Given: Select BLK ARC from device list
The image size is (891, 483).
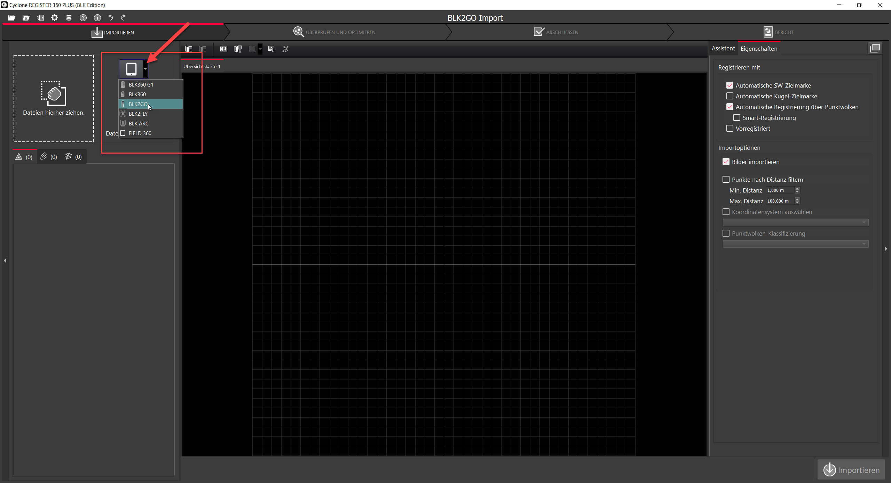Looking at the screenshot, I should coord(151,123).
